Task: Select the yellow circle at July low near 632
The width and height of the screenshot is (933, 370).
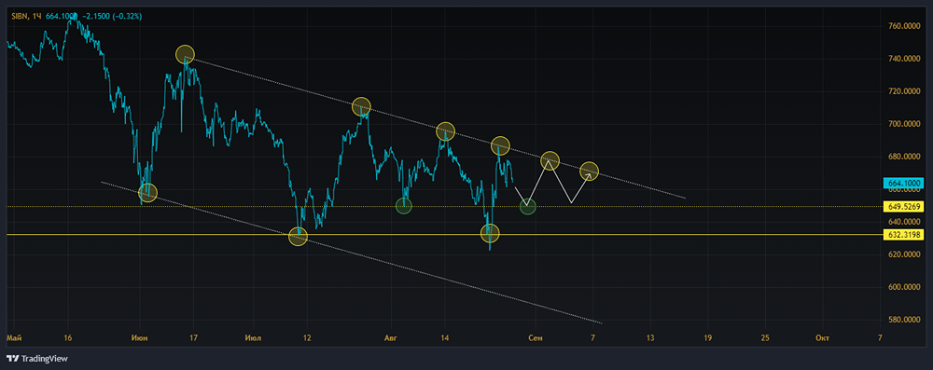Action: click(299, 236)
